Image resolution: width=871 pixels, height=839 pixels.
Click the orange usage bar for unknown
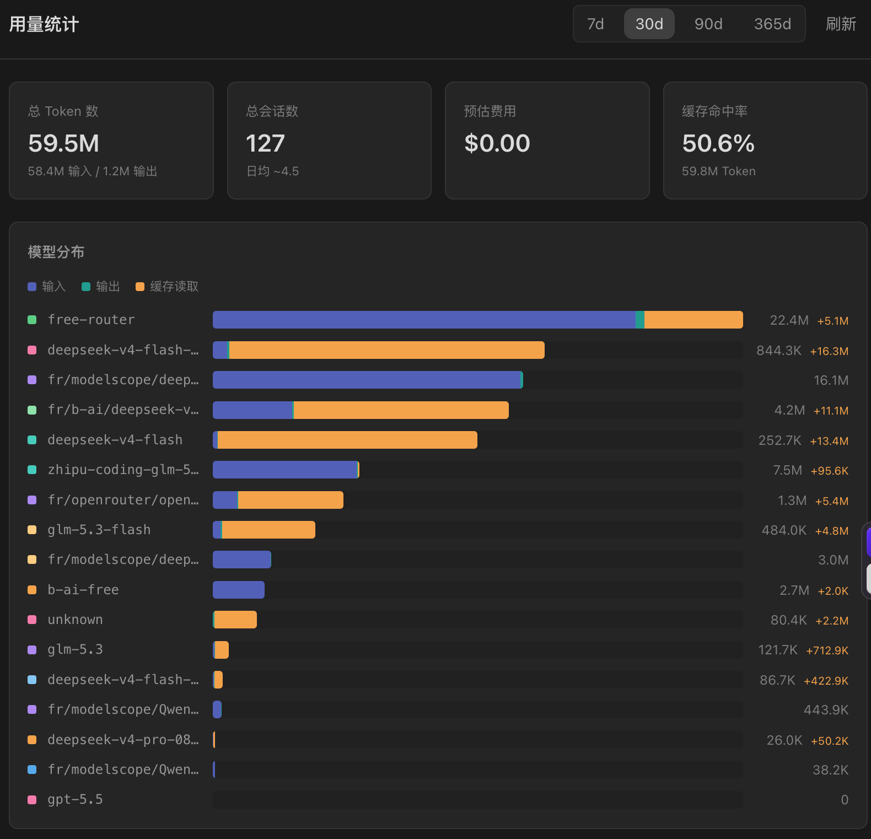[235, 620]
